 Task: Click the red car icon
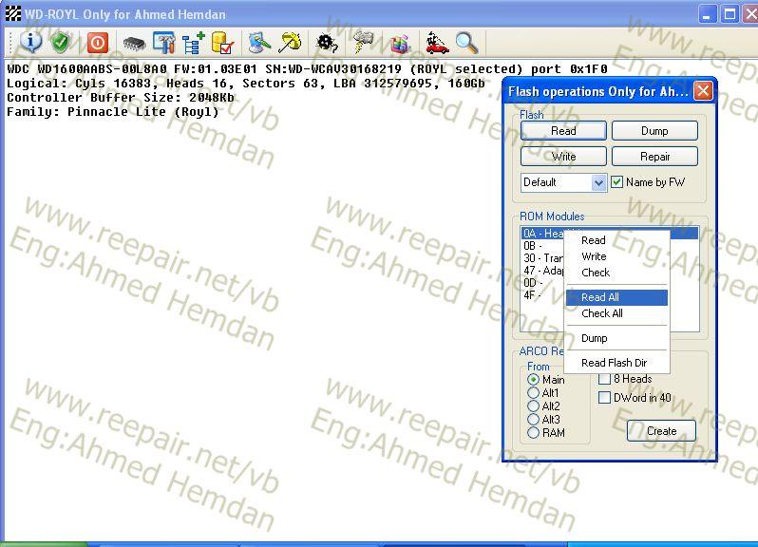(x=437, y=43)
